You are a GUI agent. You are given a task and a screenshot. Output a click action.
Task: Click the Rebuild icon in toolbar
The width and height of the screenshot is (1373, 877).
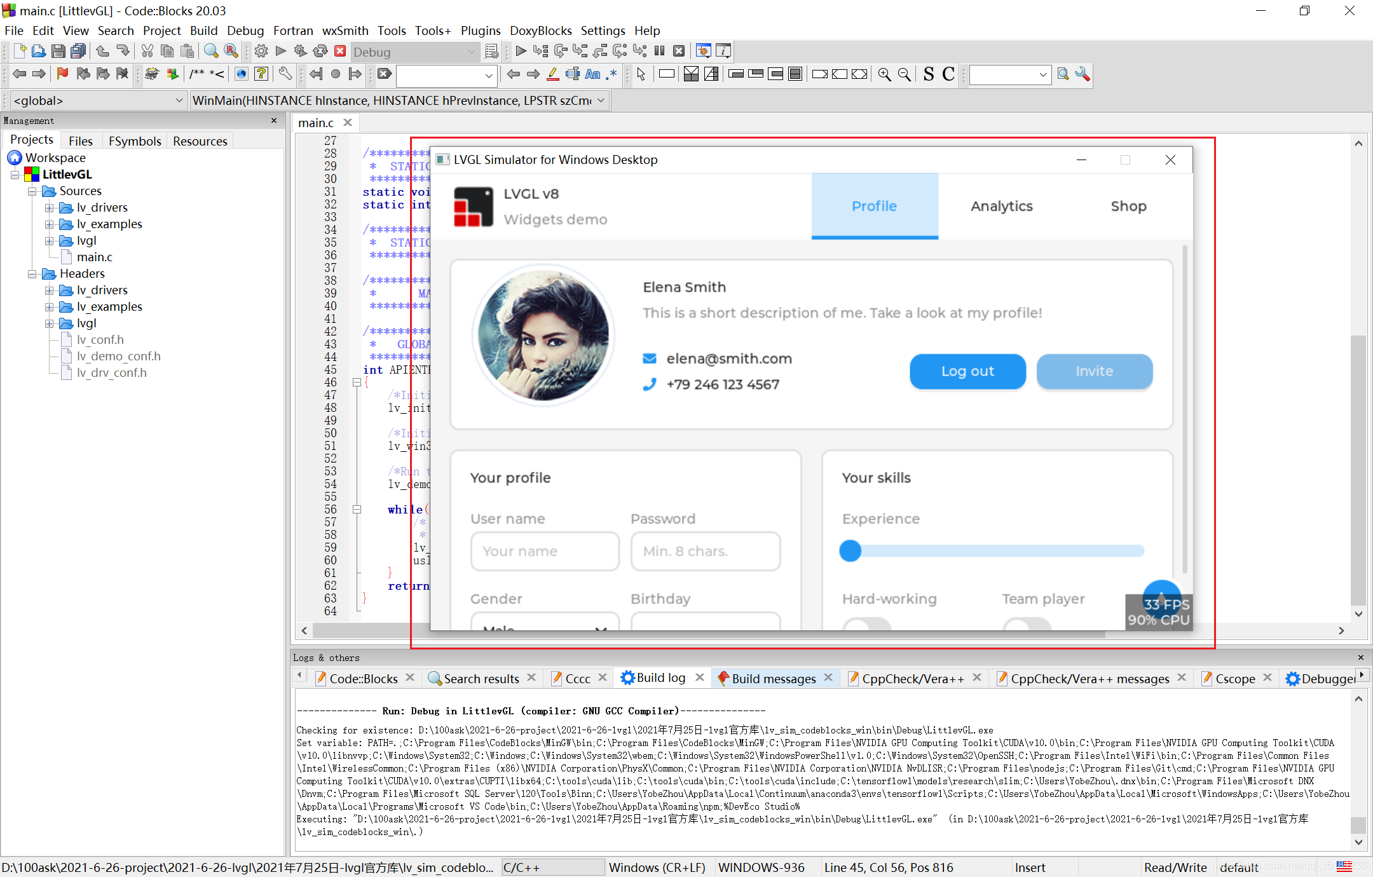click(x=320, y=51)
